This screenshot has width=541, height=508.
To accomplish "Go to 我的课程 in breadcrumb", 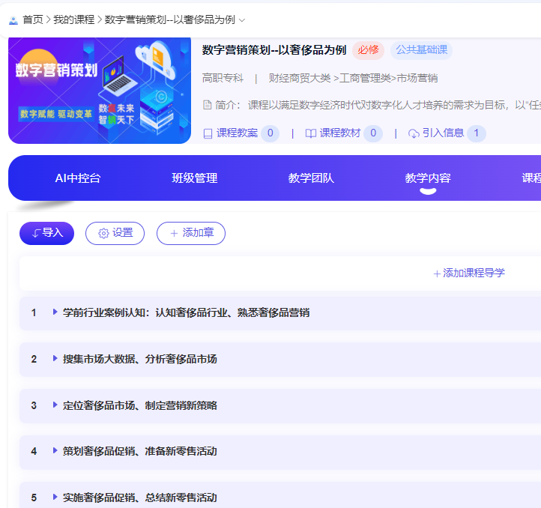I will [x=74, y=20].
